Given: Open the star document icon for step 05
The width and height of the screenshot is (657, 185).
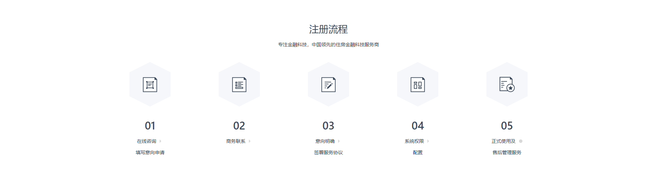Looking at the screenshot, I should click(x=507, y=85).
